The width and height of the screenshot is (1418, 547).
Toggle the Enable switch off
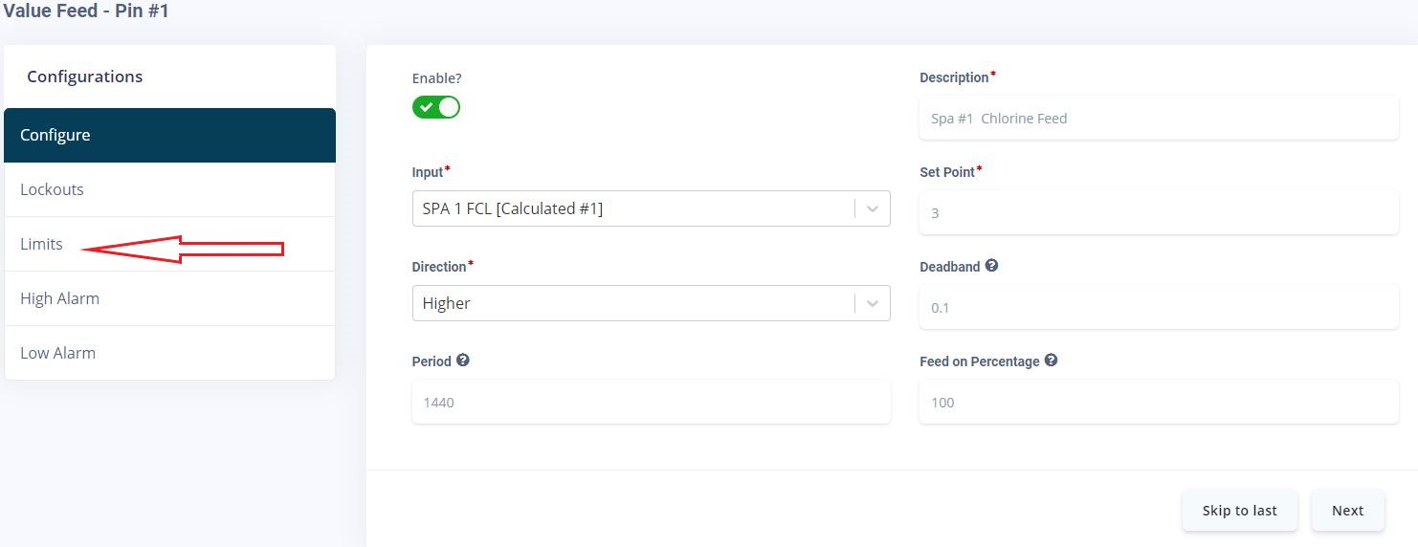tap(436, 107)
